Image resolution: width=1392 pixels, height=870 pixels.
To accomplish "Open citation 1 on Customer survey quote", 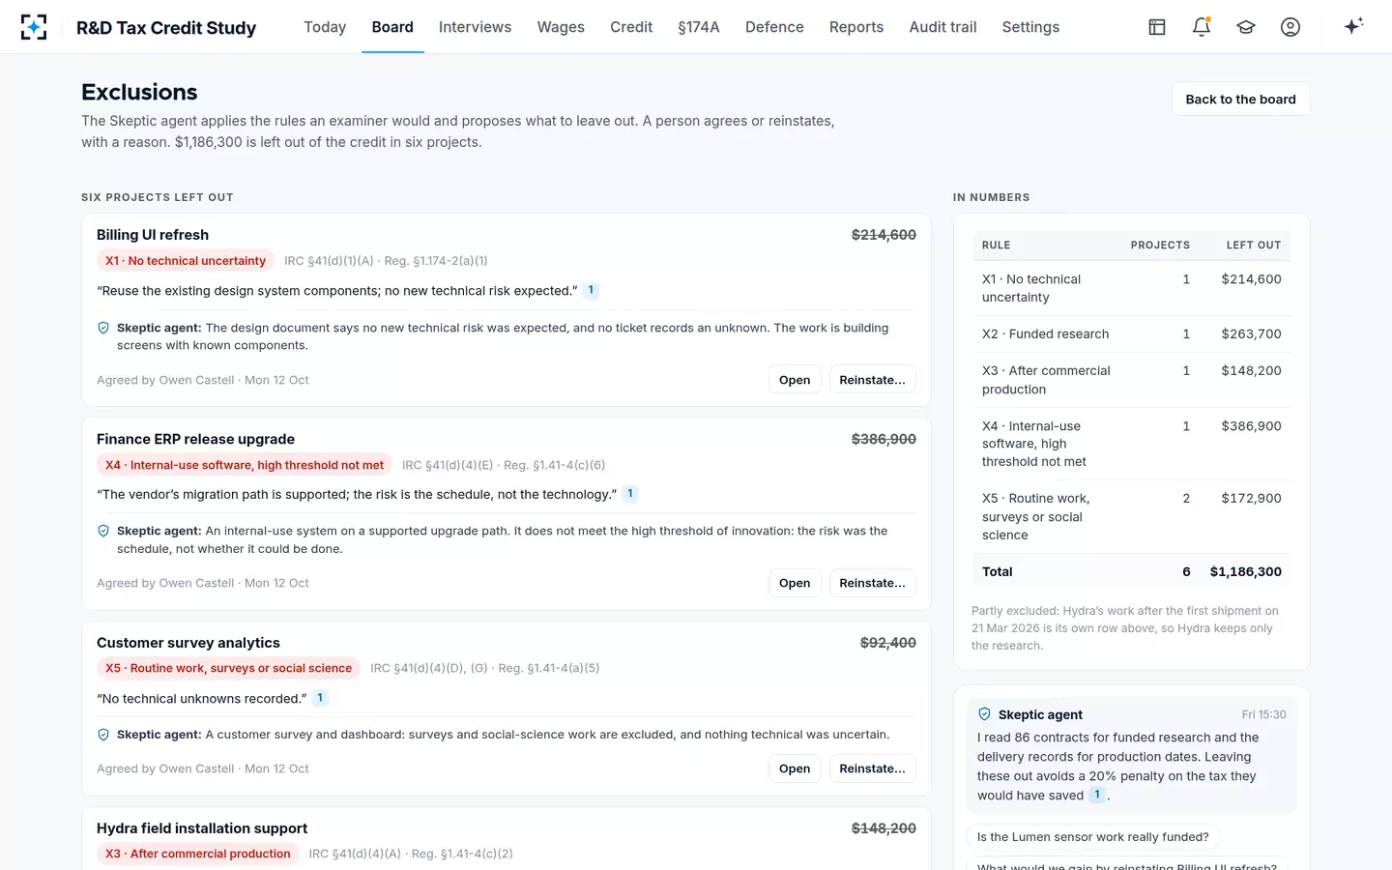I will (320, 698).
